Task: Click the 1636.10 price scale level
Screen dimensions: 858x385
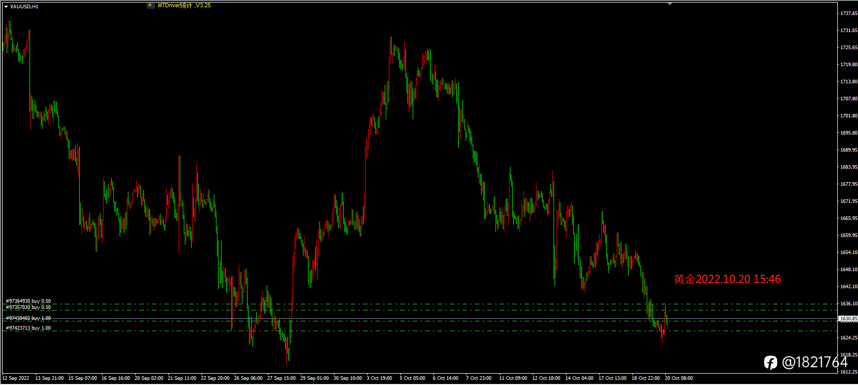Action: tap(849, 304)
